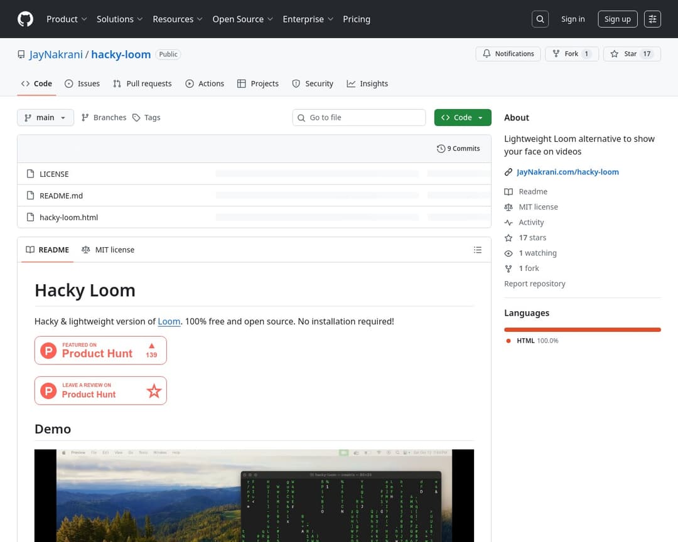Click the HTML language bar
Viewport: 678px width, 542px height.
tap(582, 329)
